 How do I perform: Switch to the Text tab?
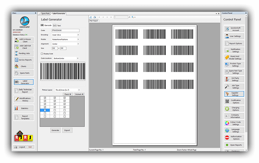point(57,25)
